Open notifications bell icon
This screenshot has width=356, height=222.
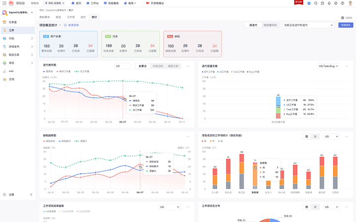click(x=329, y=3)
